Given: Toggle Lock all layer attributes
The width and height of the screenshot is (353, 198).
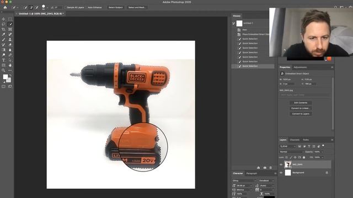Looking at the screenshot, I should point(304,157).
